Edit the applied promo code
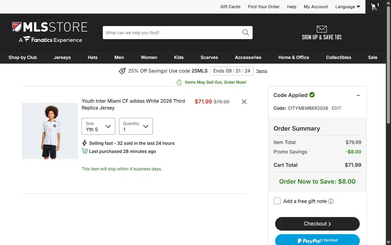 click(336, 108)
